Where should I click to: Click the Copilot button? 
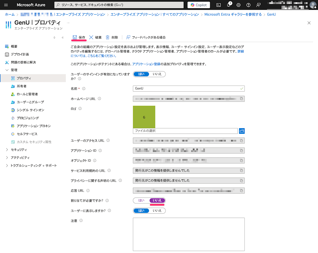pyautogui.click(x=199, y=5)
